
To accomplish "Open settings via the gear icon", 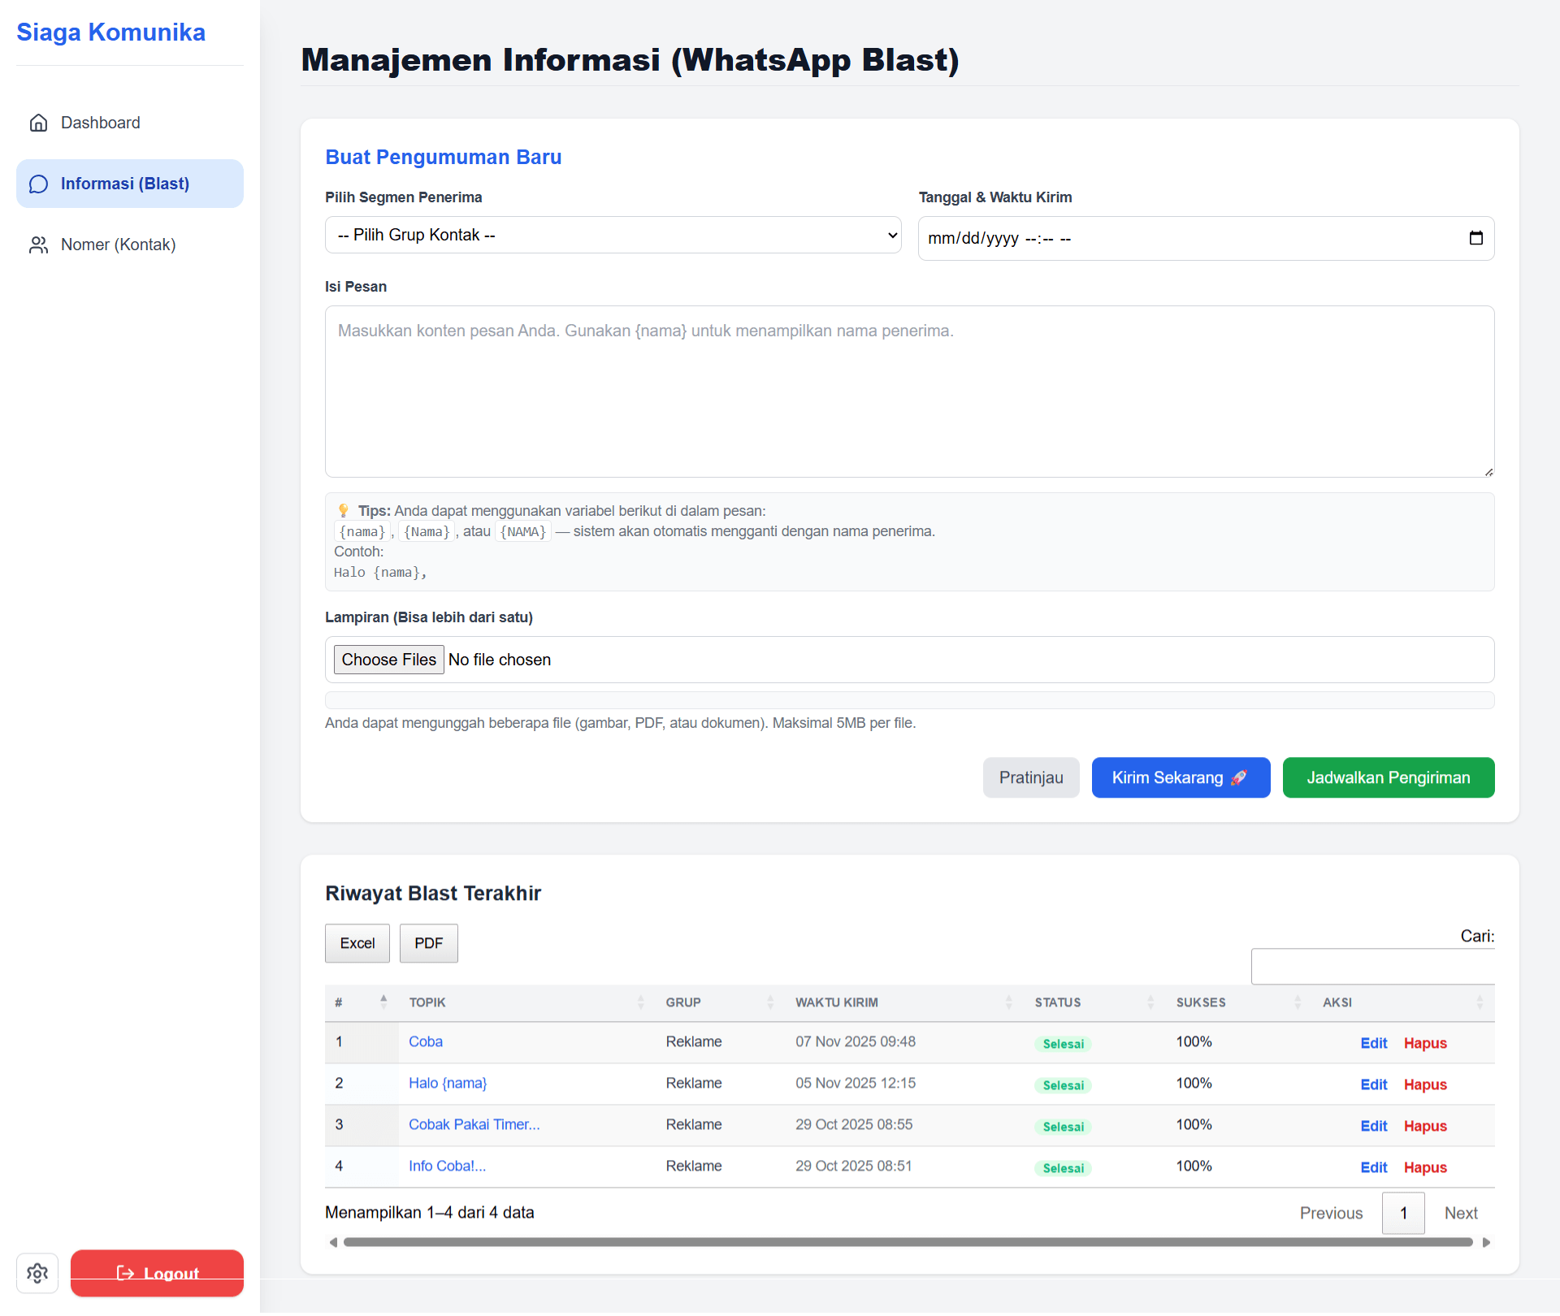I will (37, 1273).
